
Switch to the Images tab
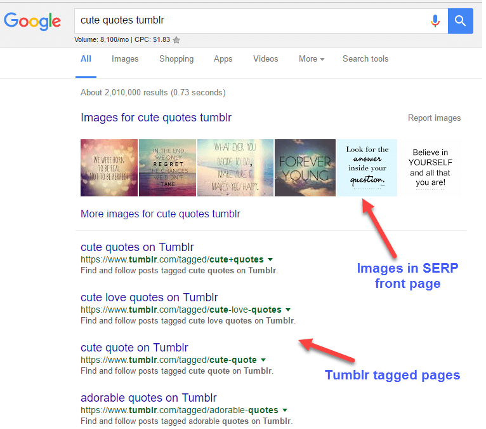tap(125, 59)
